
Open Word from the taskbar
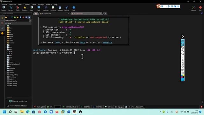(69, 112)
